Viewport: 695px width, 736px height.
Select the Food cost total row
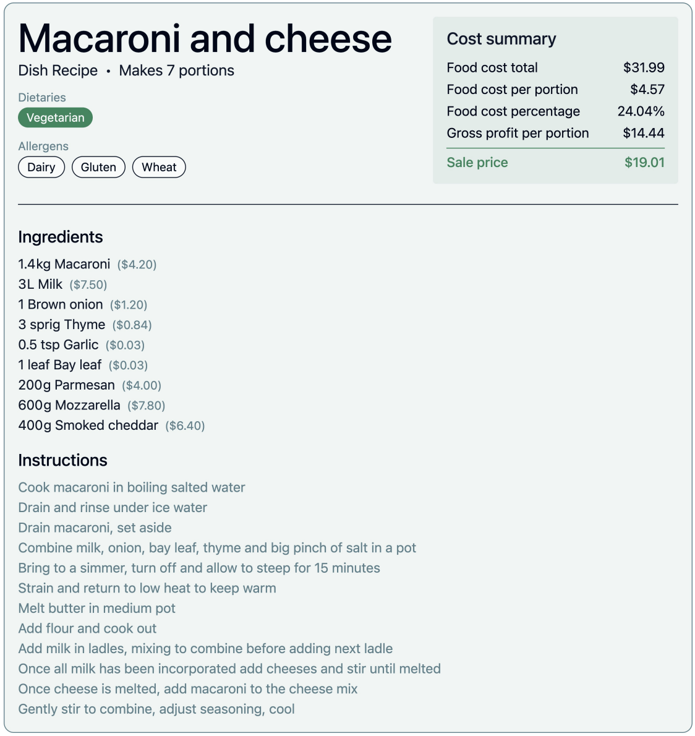coord(555,67)
